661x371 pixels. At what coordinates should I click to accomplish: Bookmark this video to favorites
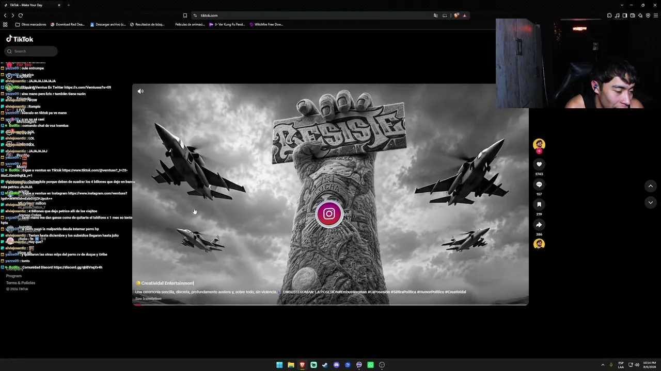[x=539, y=205]
